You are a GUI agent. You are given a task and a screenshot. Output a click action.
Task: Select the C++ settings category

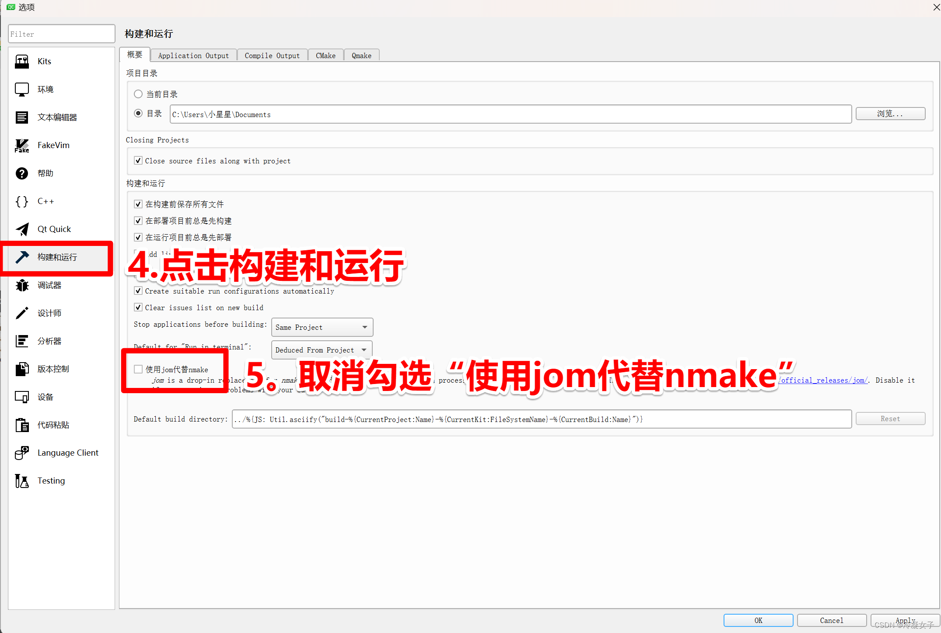pyautogui.click(x=45, y=201)
